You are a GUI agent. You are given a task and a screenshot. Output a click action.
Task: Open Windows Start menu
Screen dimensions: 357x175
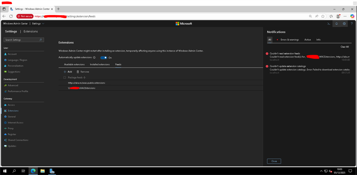[x=5, y=171]
